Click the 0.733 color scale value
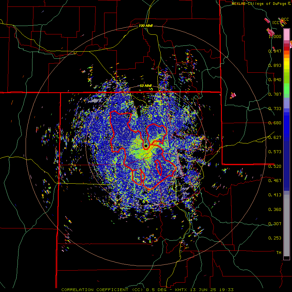Image resolution: width=292 pixels, height=292 pixels. coord(275,109)
